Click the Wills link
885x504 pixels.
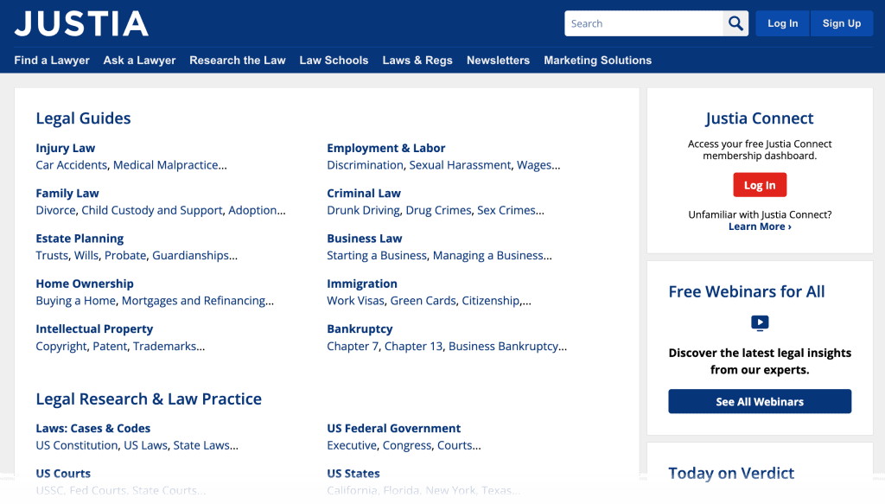(86, 255)
